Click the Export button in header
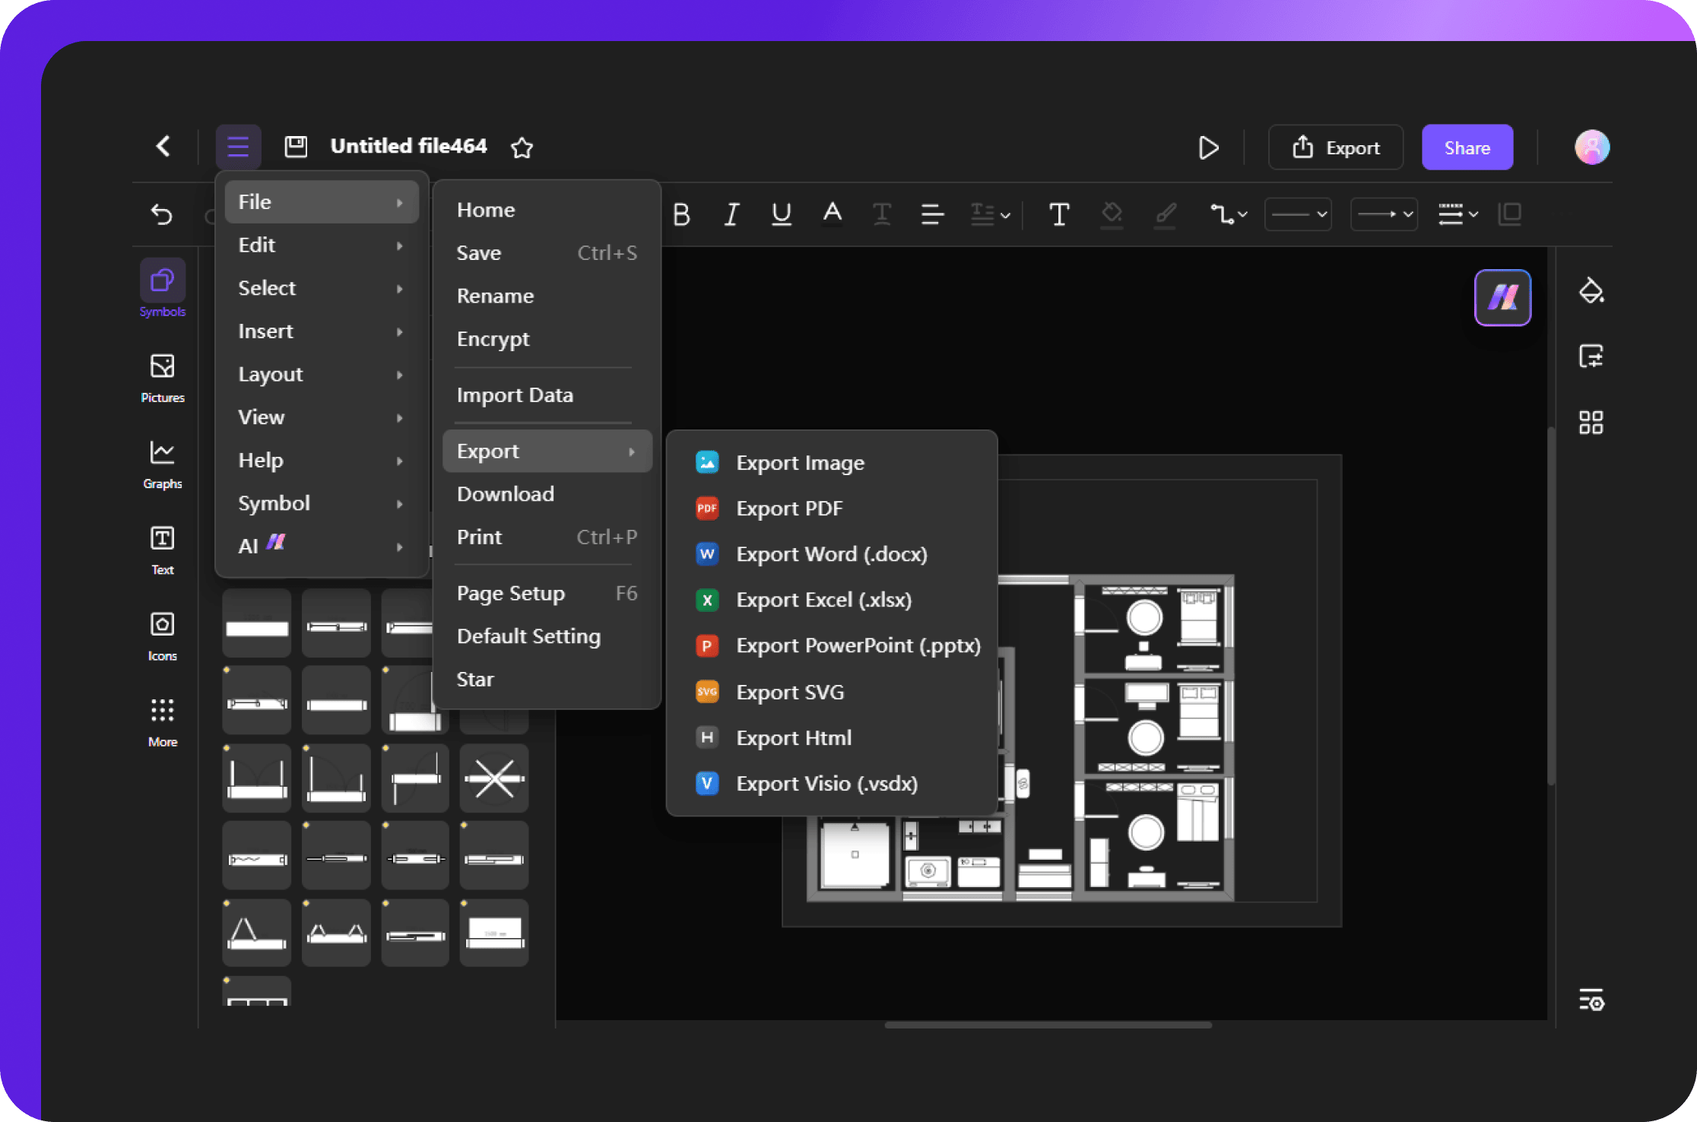This screenshot has width=1697, height=1122. click(x=1336, y=147)
